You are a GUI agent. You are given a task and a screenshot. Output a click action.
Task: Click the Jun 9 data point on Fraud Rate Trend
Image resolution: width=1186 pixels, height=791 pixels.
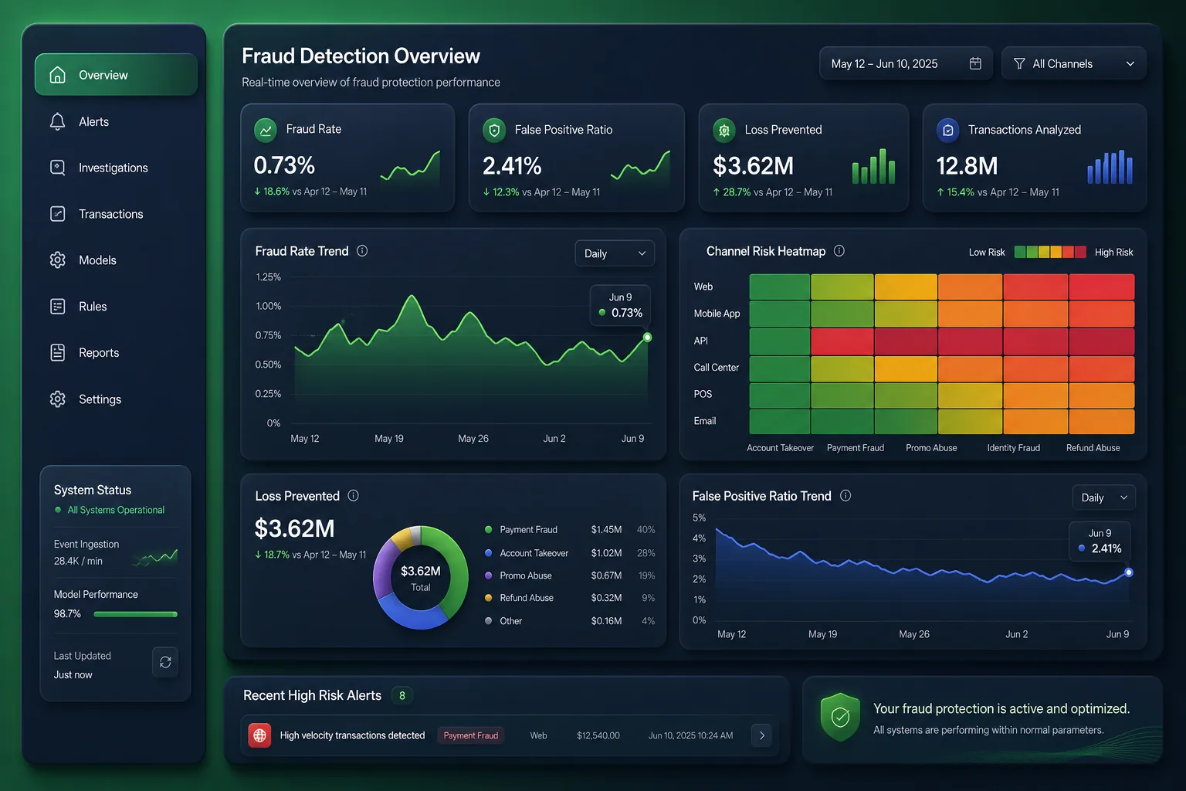pos(647,338)
